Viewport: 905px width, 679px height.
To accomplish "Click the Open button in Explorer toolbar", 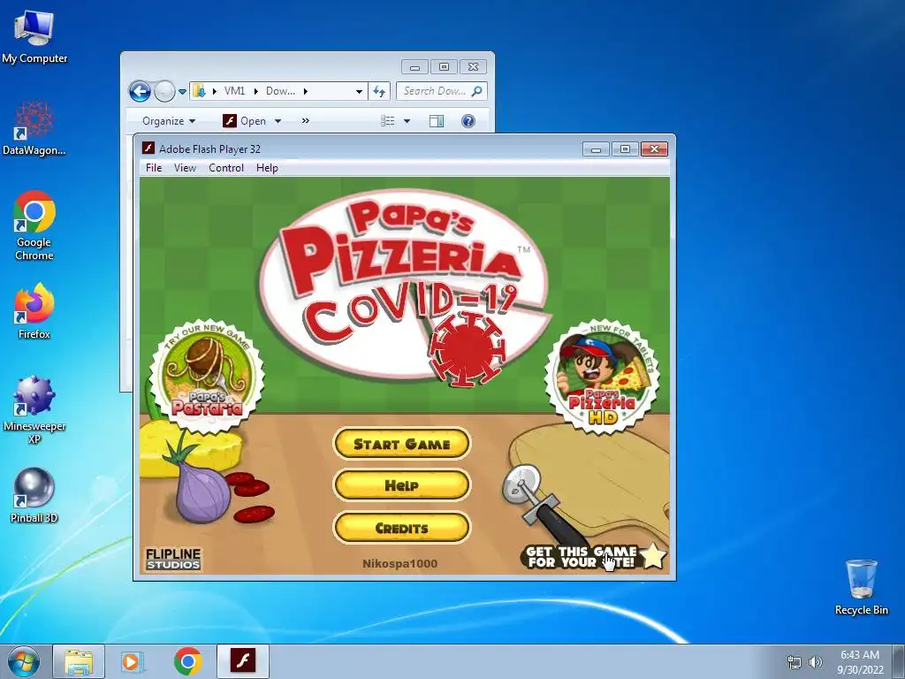I will point(245,121).
